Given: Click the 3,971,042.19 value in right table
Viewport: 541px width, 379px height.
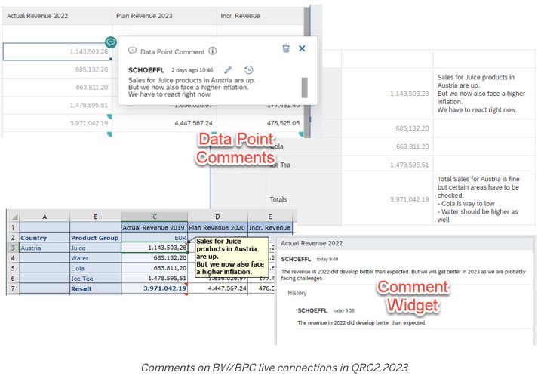Looking at the screenshot, I should (x=409, y=199).
